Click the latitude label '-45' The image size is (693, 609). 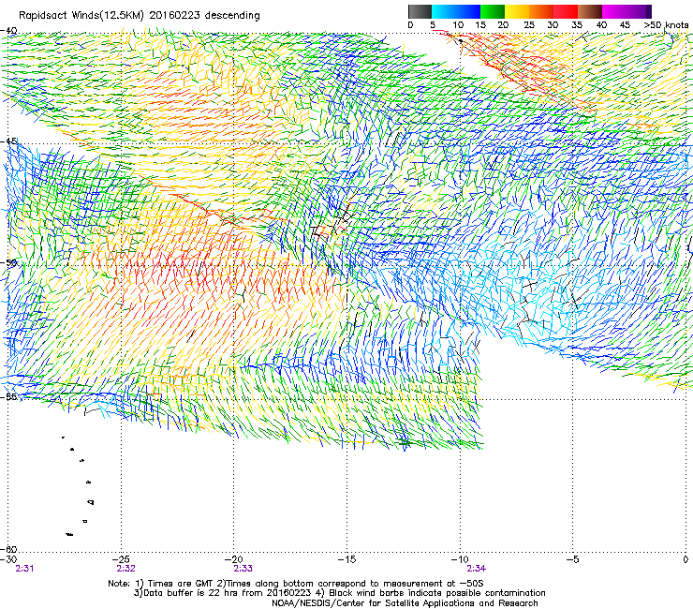(8, 141)
